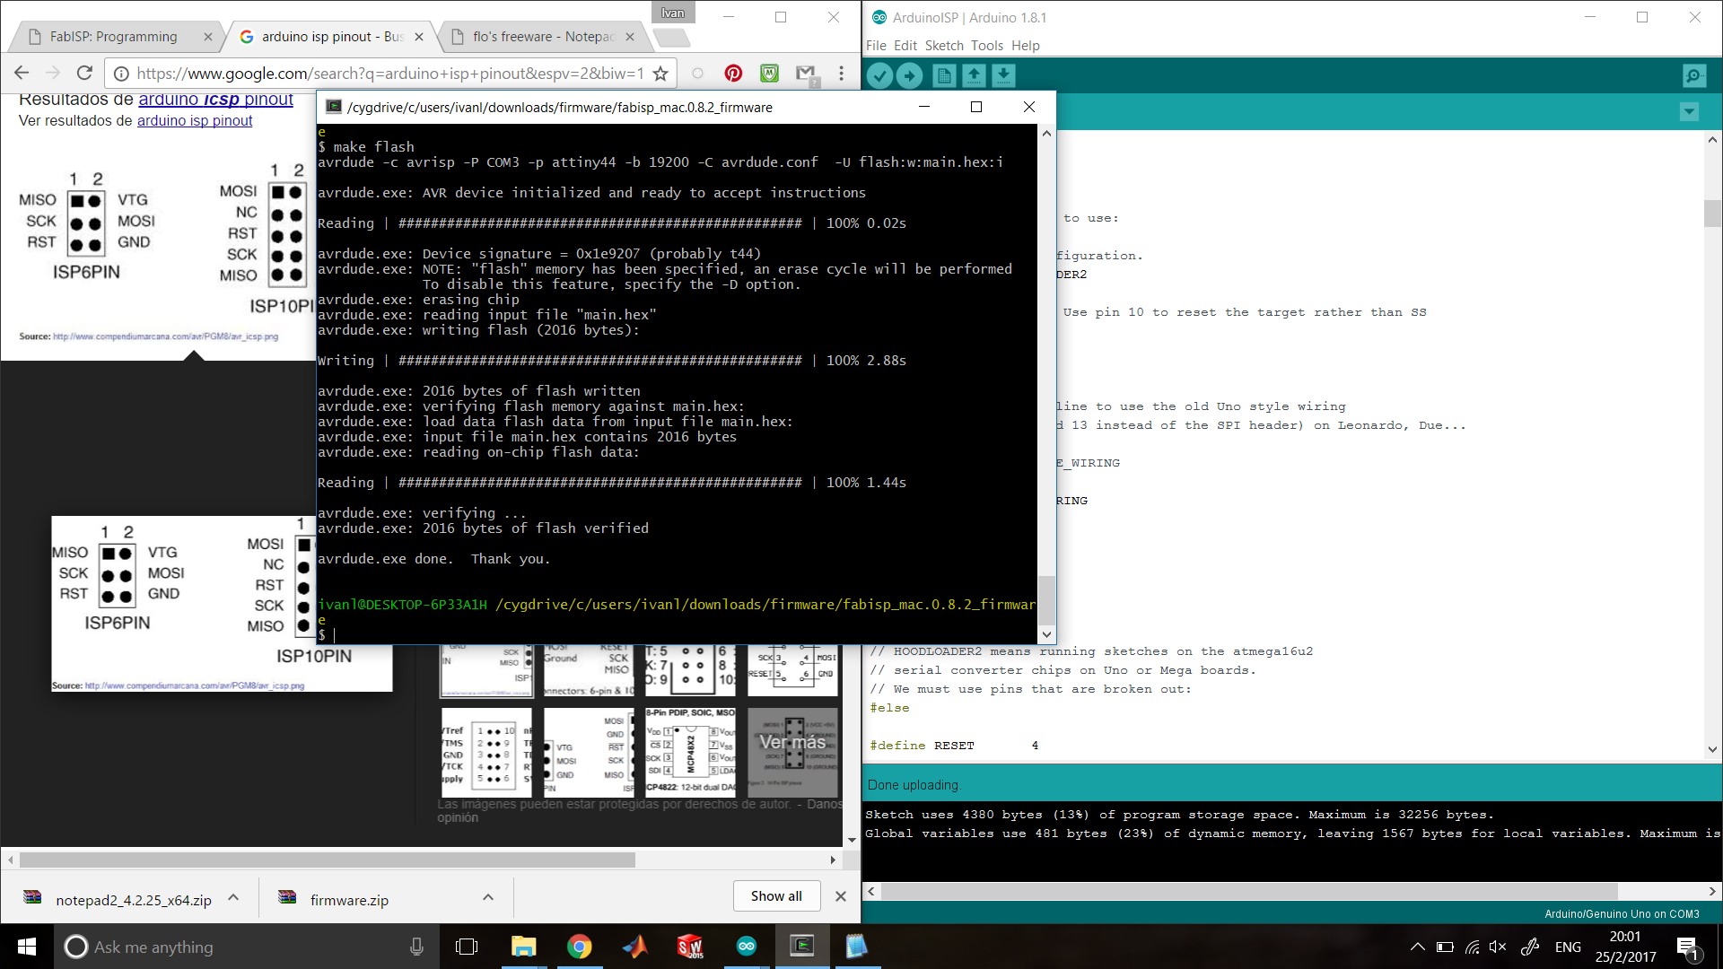Expand options for notepad2_4.2.25_x64.zip download

pyautogui.click(x=233, y=898)
